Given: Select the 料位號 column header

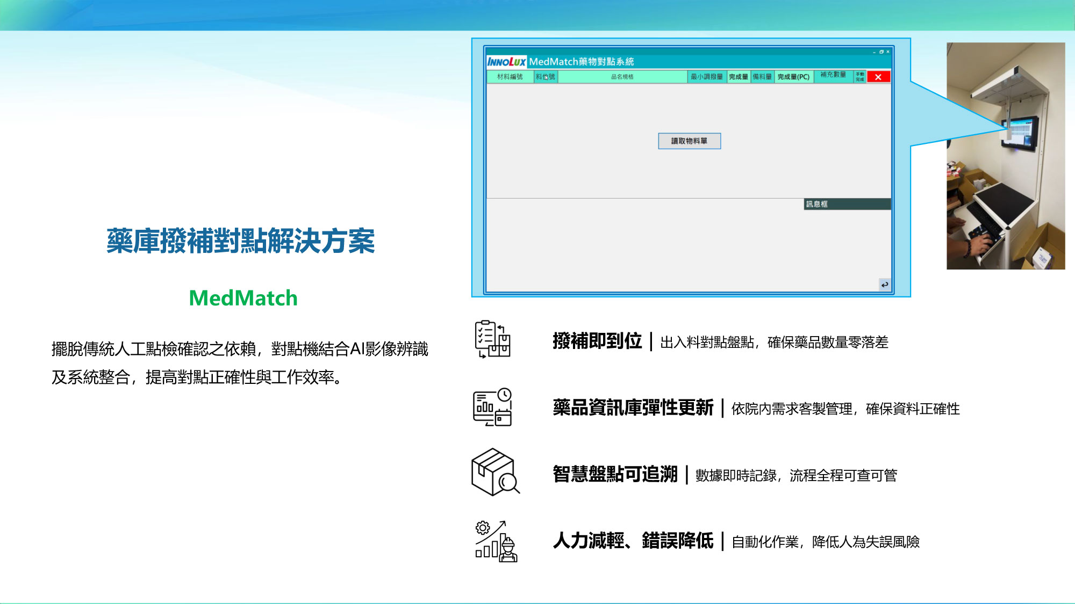Looking at the screenshot, I should (546, 77).
